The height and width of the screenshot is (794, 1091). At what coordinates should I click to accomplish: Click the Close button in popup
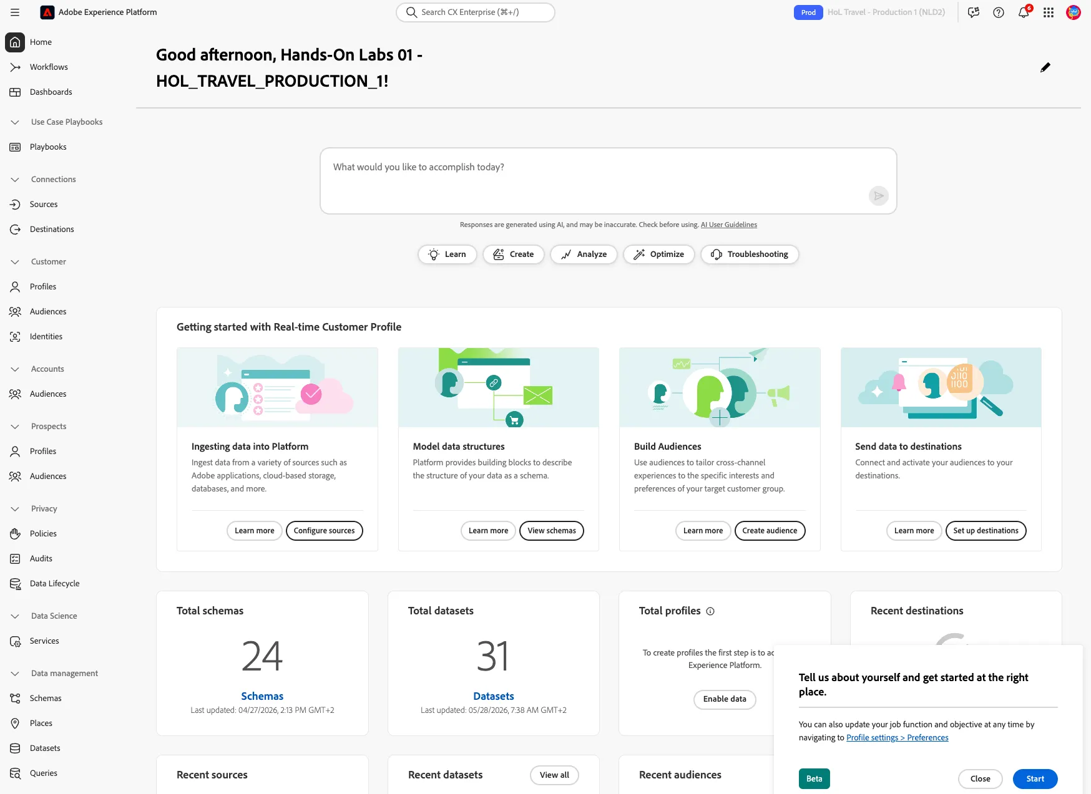point(980,778)
